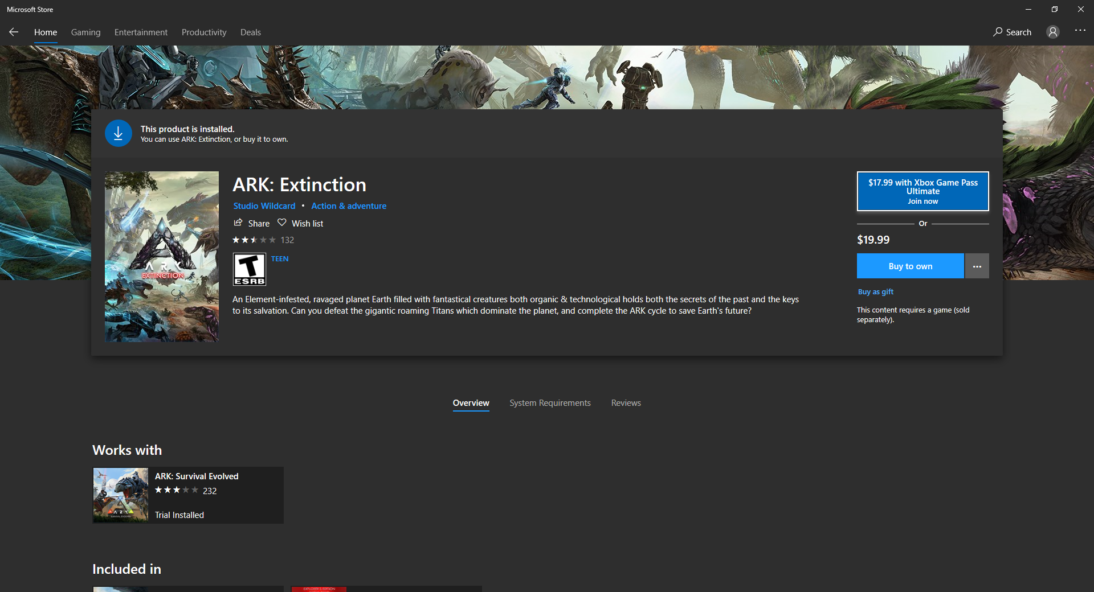Image resolution: width=1094 pixels, height=592 pixels.
Task: Click the Trial Installed status text
Action: point(179,515)
